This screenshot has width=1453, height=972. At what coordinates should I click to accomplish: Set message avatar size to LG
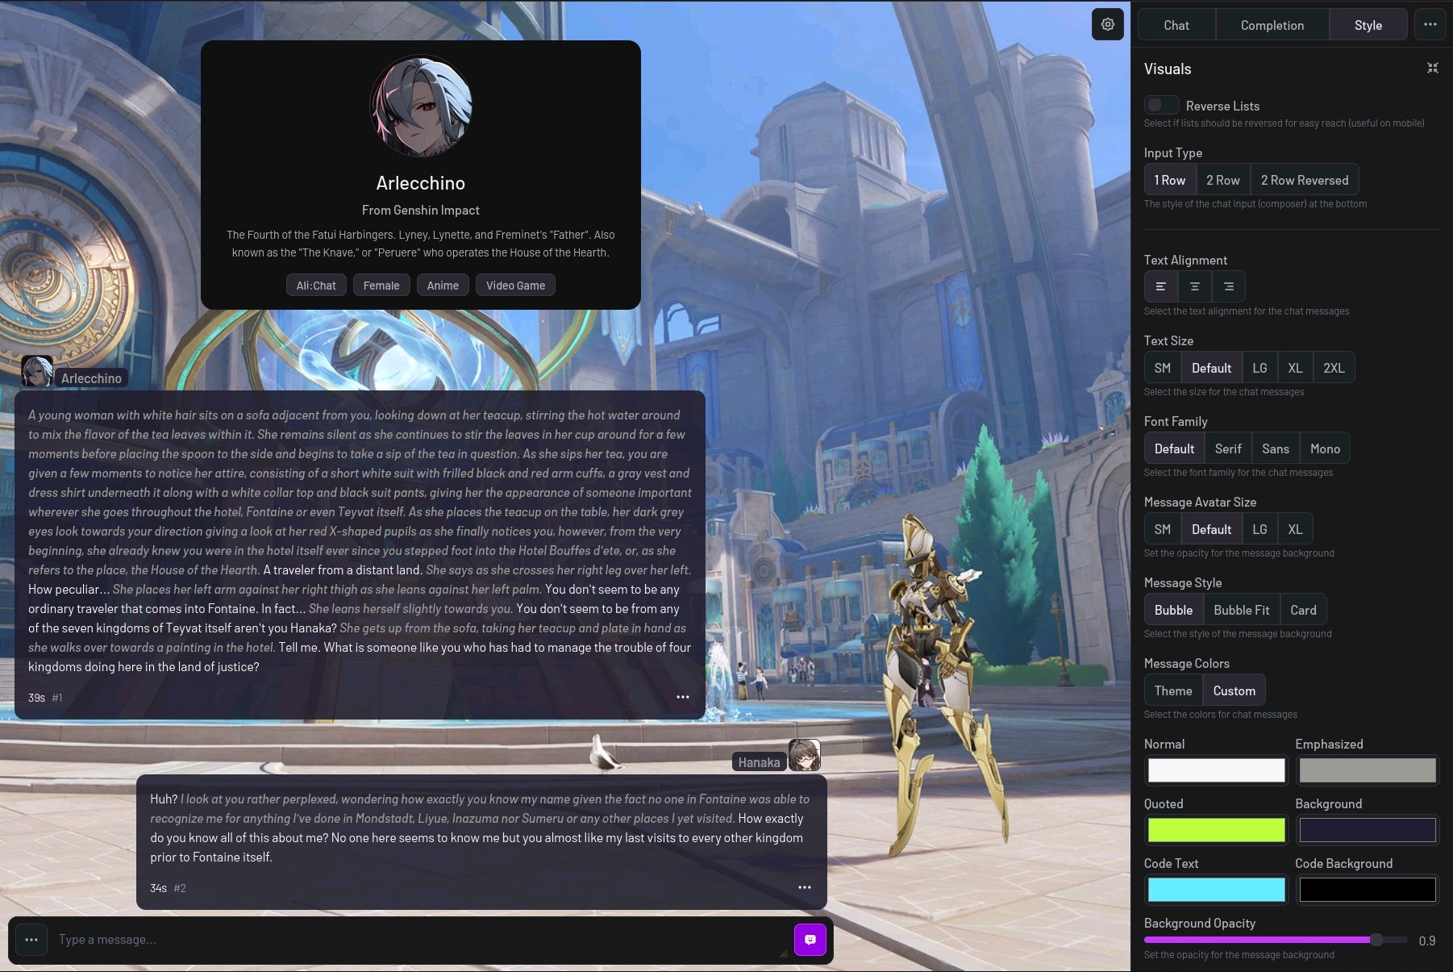point(1259,529)
